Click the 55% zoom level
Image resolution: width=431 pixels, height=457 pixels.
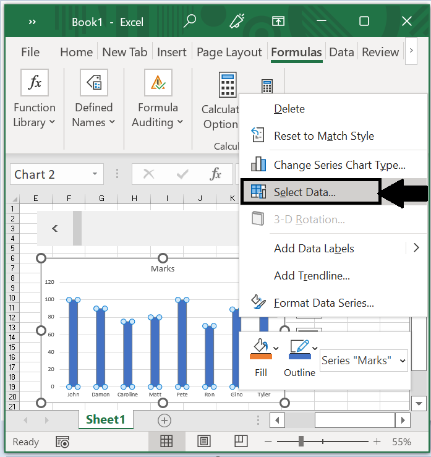click(401, 442)
